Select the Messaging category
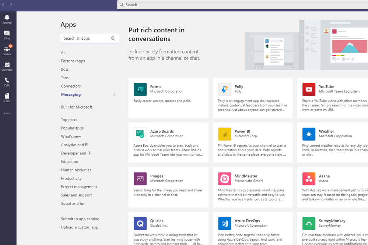 [71, 95]
